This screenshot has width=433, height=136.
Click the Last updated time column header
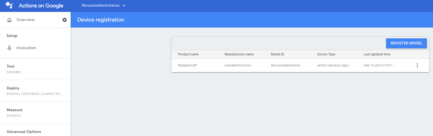tap(377, 54)
